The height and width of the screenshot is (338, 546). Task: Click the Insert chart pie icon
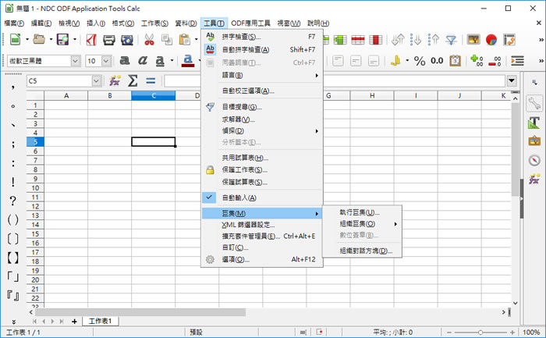point(491,40)
